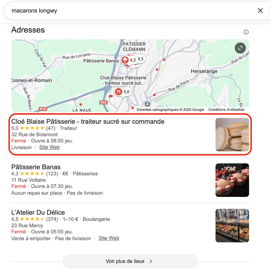
Task: Open Site Web link for L'Atelier Du Délice
Action: click(x=109, y=238)
